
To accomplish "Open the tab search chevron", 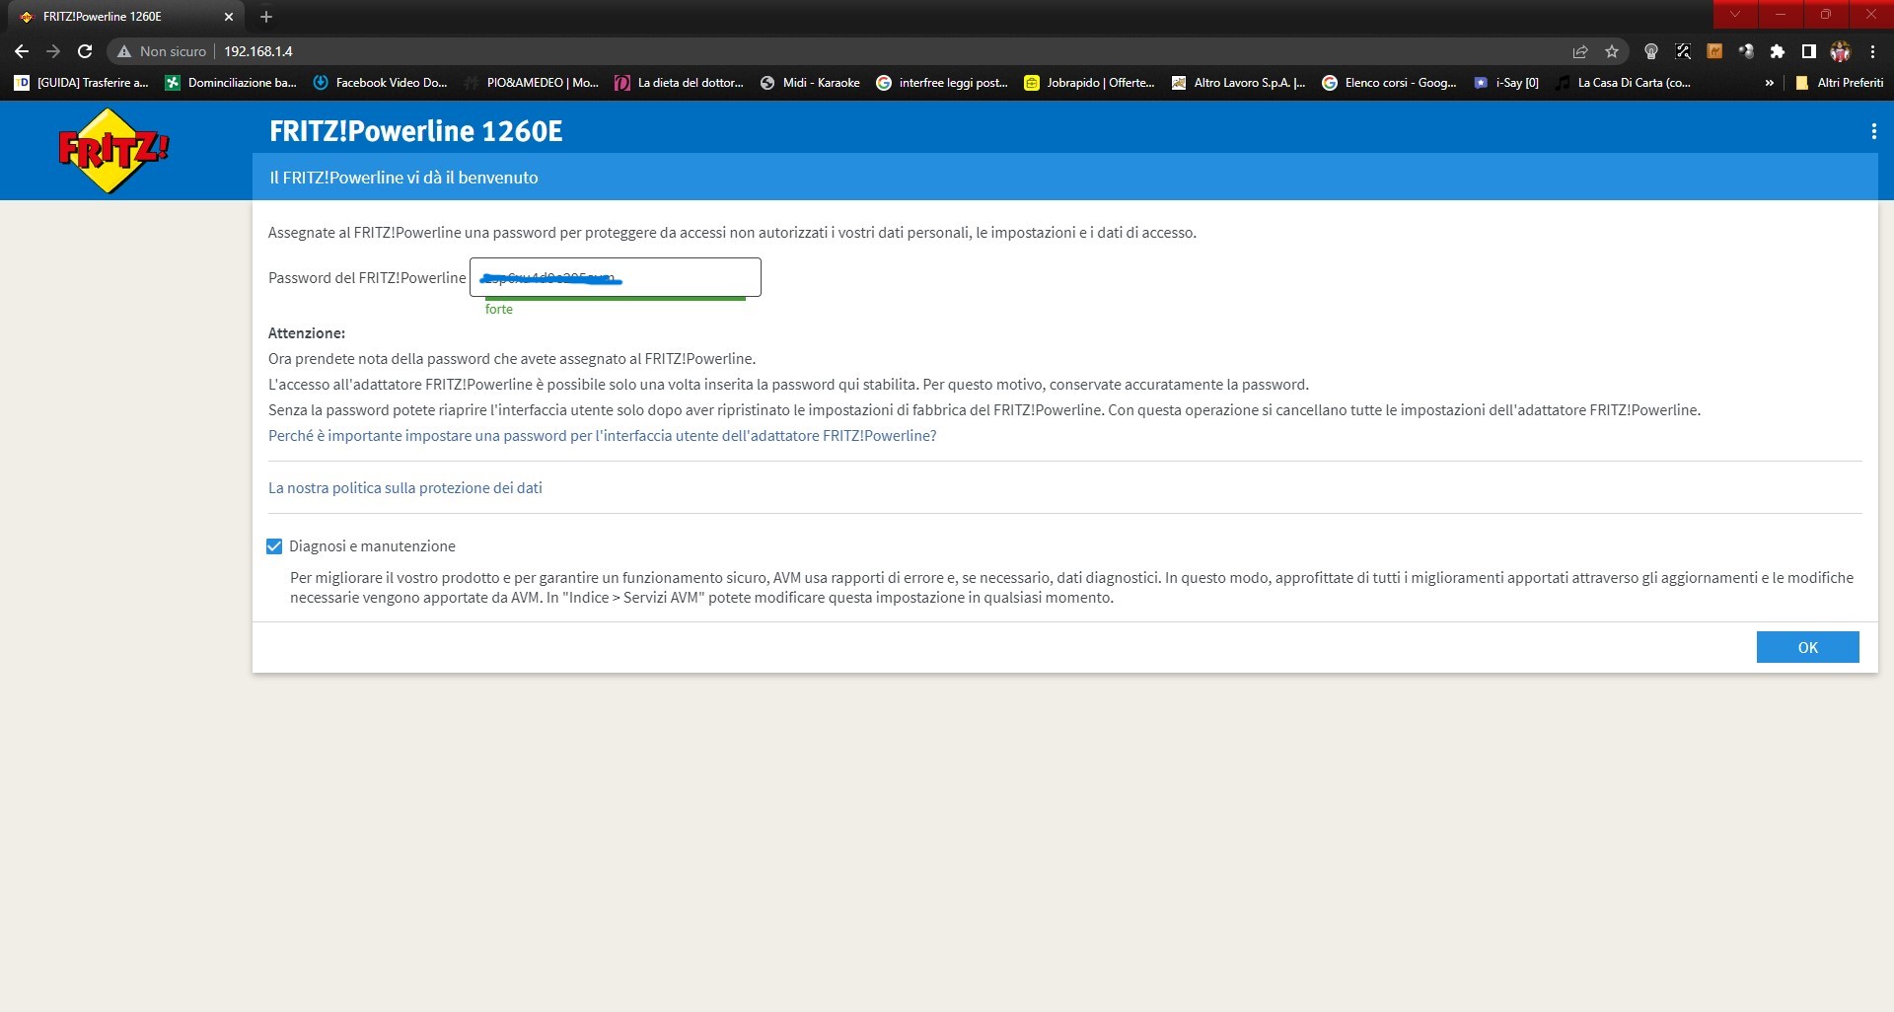I will point(1735,14).
